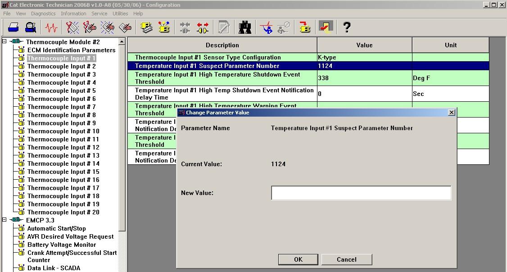Viewport: 507px width, 272px height.
Task: Open the Information menu
Action: [x=73, y=14]
